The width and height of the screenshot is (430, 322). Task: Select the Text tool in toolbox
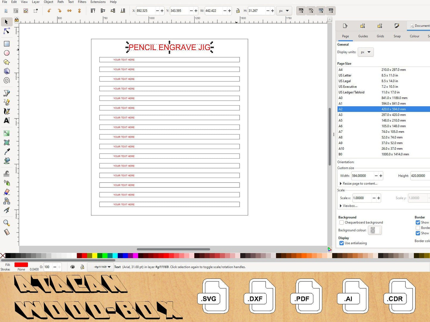click(7, 121)
